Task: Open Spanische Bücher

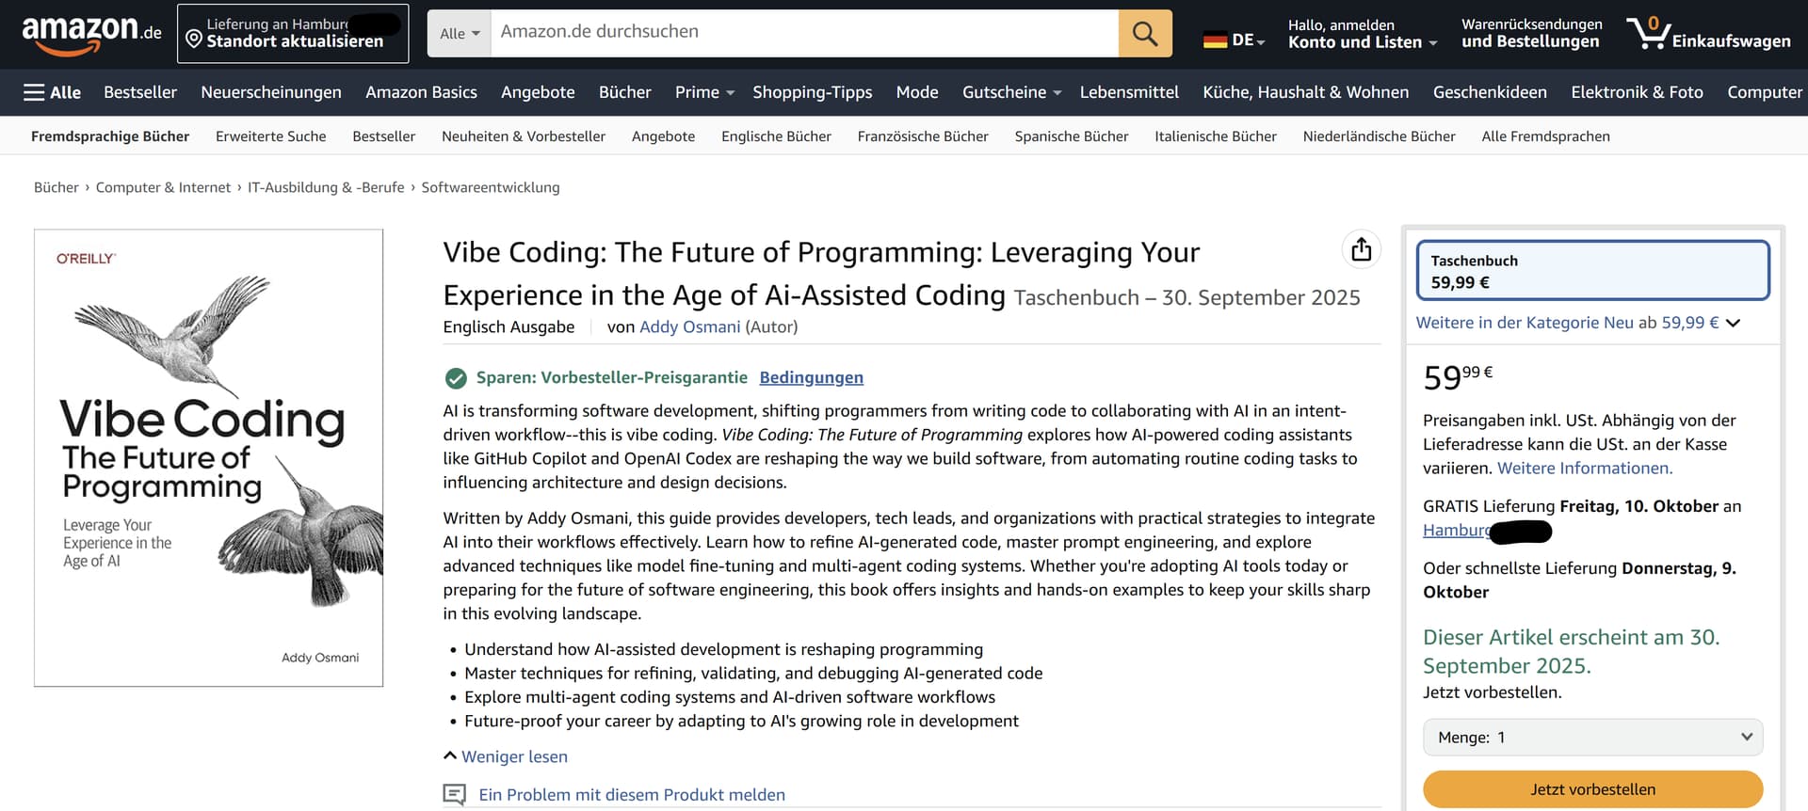Action: 1072,136
